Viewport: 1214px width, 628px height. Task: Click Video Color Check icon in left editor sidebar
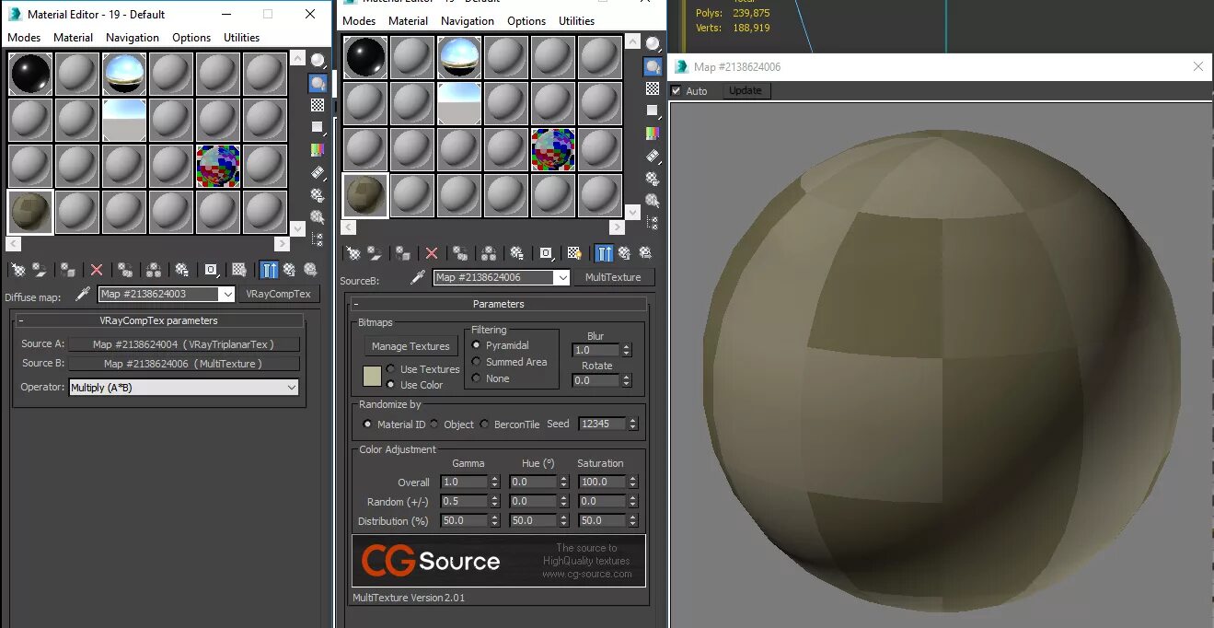318,149
